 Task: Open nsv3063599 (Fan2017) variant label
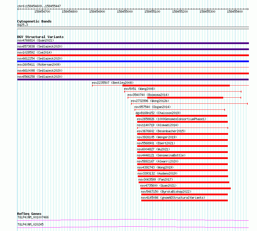tap(156, 179)
